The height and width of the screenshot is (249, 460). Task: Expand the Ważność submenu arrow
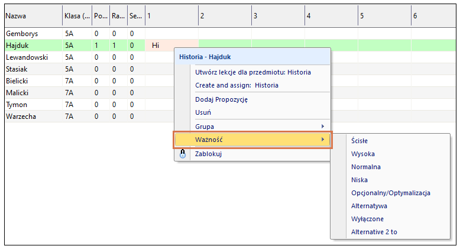pyautogui.click(x=323, y=140)
